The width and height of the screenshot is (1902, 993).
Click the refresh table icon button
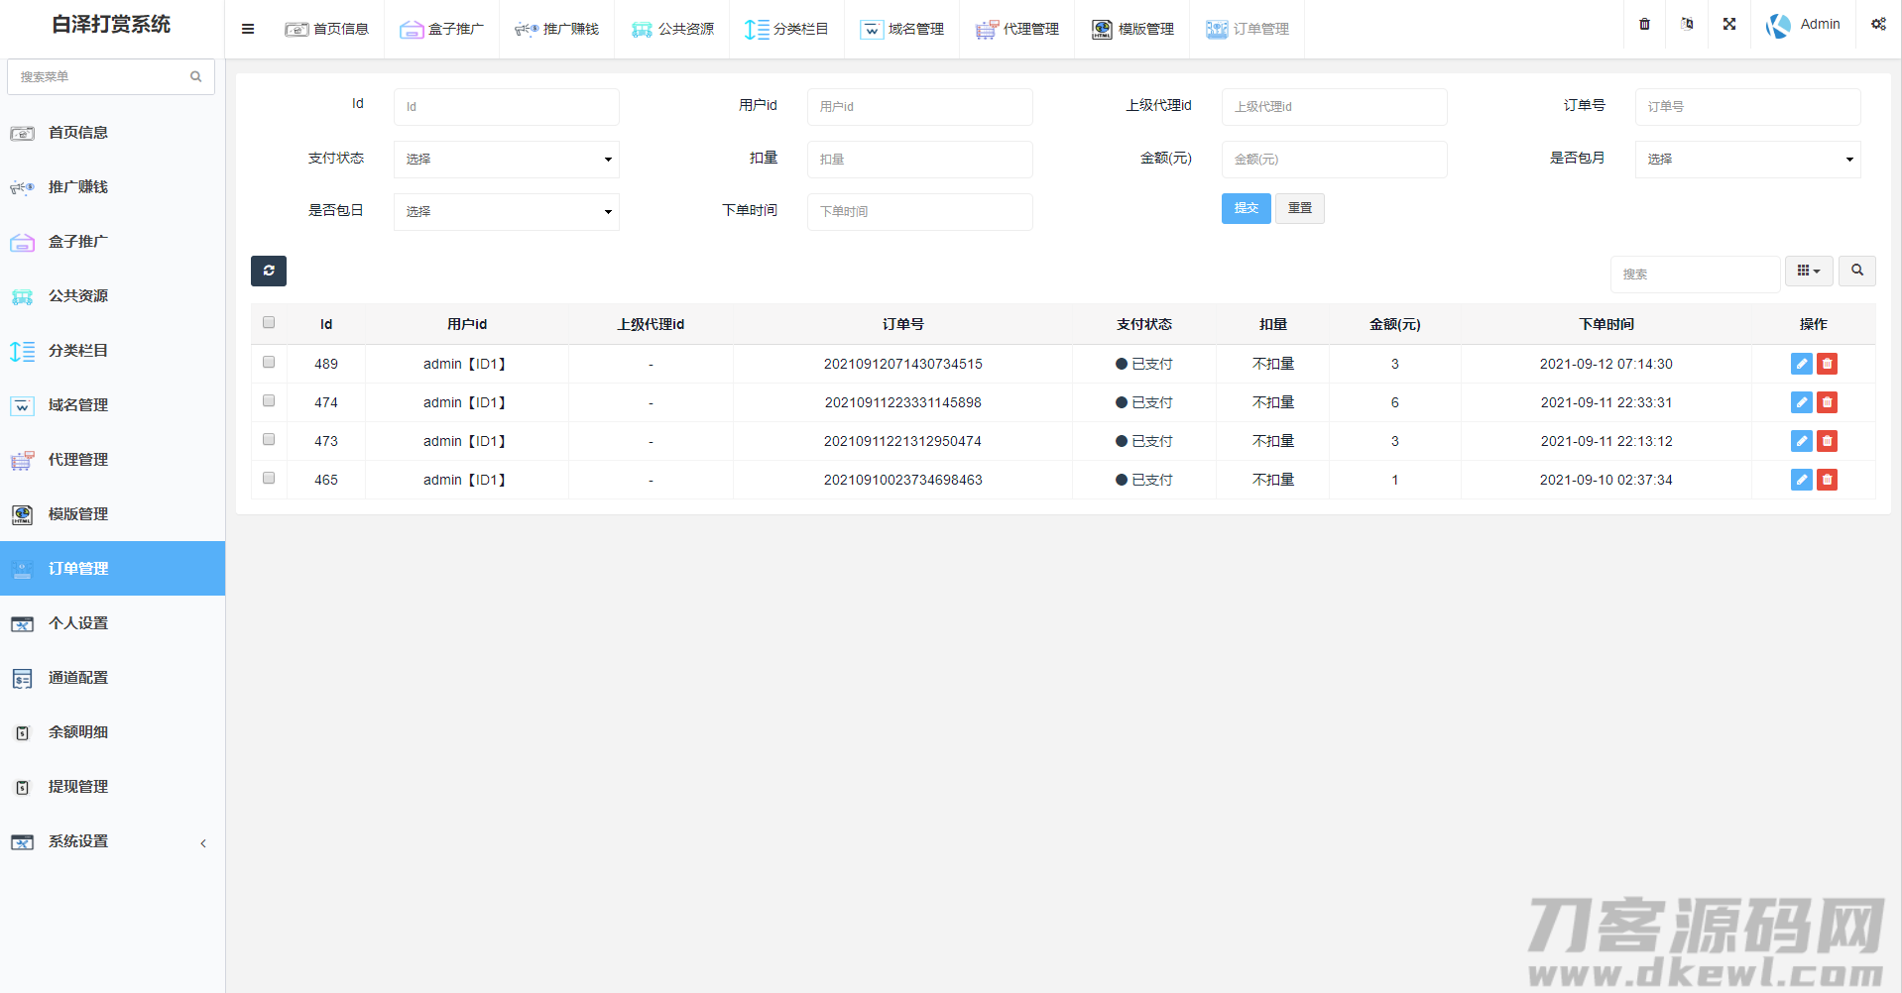pos(269,271)
